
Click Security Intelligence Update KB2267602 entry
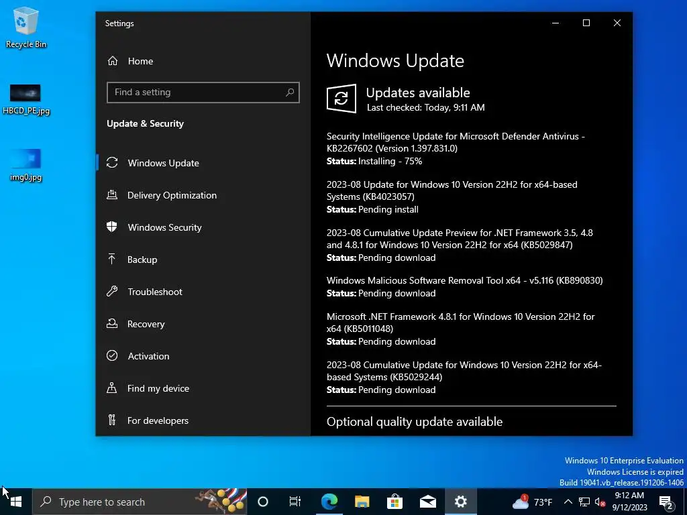tap(456, 142)
